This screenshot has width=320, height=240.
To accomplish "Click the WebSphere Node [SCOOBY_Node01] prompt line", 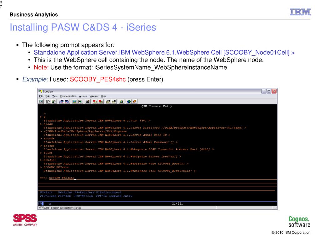I will pos(116,164).
